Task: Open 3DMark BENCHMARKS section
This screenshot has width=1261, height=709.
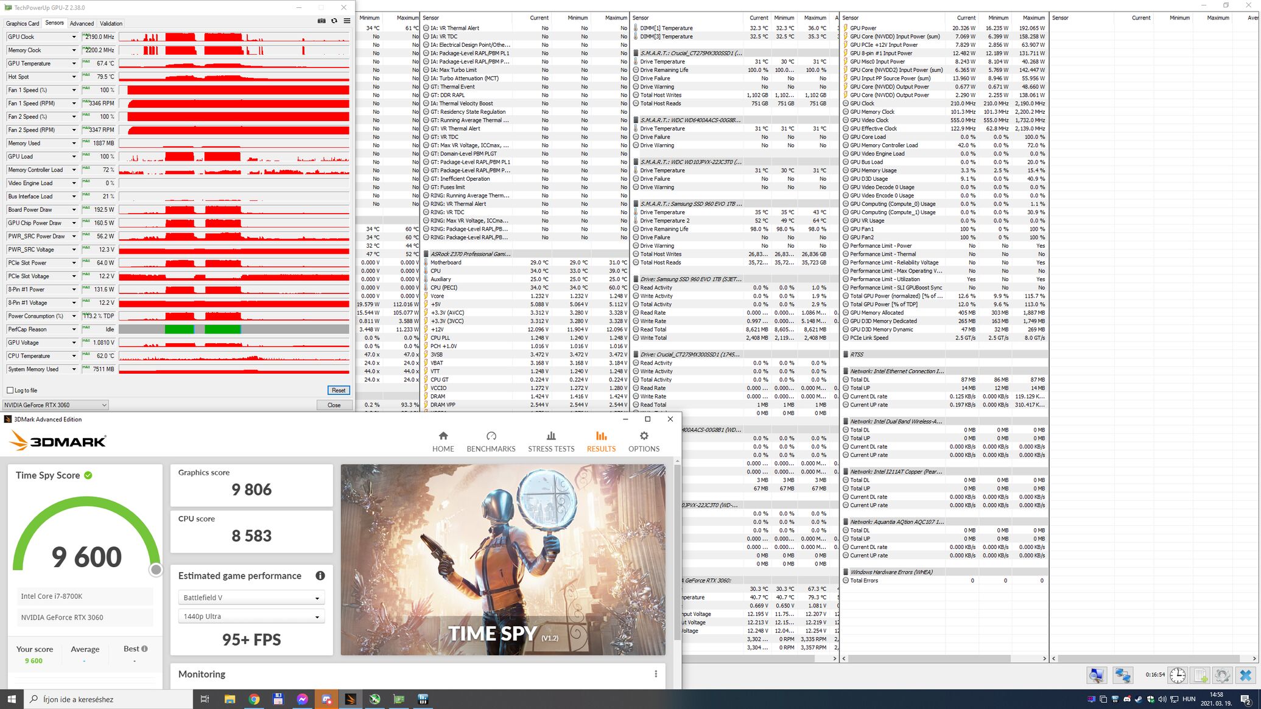Action: (491, 442)
